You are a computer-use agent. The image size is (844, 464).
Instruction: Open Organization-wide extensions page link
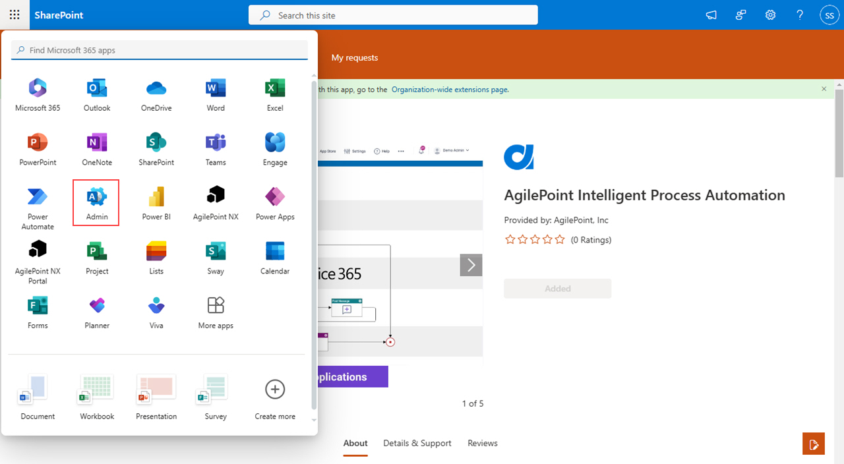[x=450, y=90]
